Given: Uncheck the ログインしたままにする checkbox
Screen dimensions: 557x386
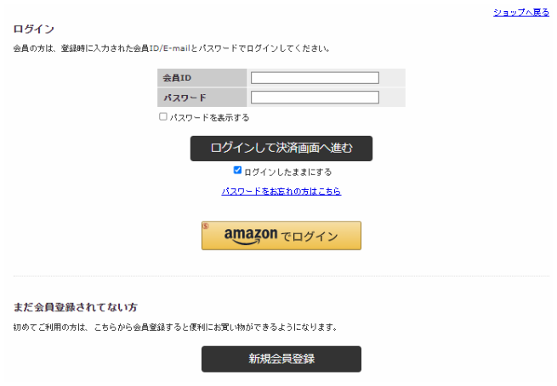Looking at the screenshot, I should pos(237,171).
